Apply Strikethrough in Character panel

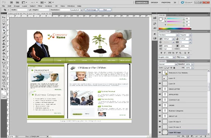(189, 53)
